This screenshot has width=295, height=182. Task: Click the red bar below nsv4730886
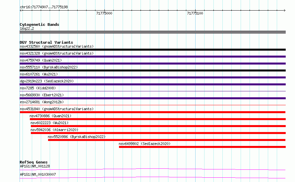(x=158, y=119)
